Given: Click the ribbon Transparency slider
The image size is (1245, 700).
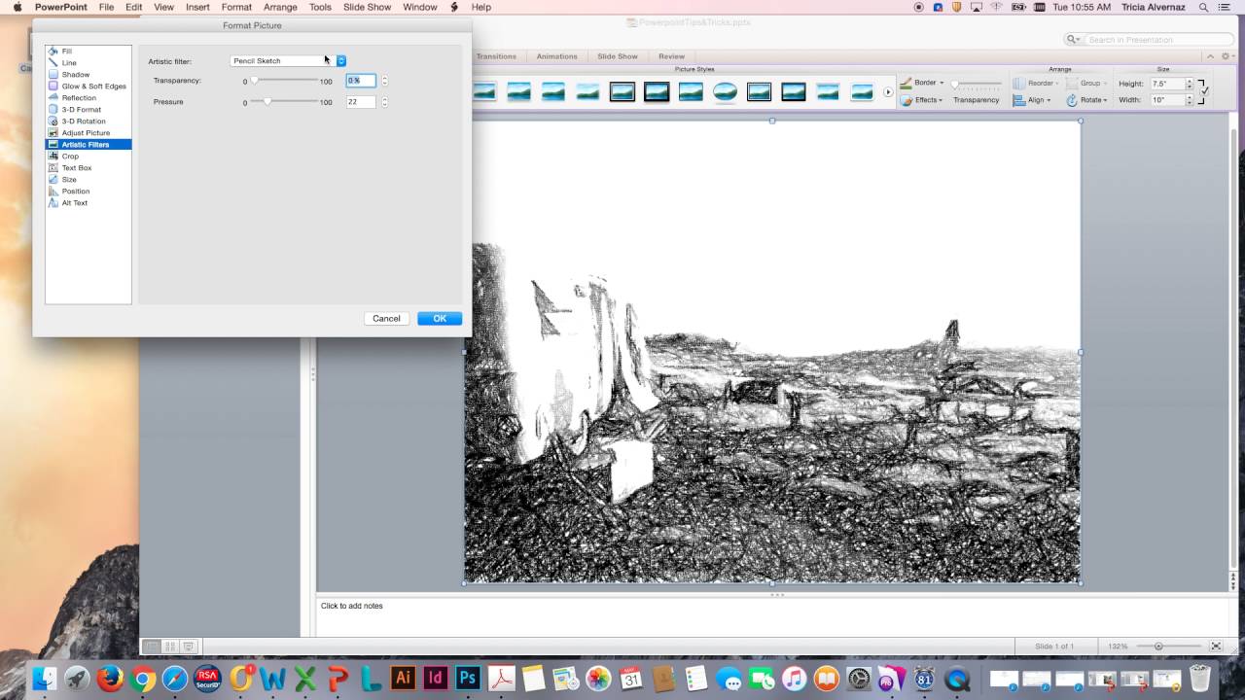Looking at the screenshot, I should [976, 85].
